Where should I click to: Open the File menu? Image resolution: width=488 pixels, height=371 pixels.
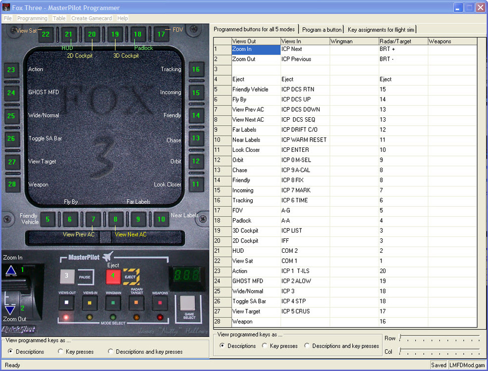pyautogui.click(x=8, y=18)
